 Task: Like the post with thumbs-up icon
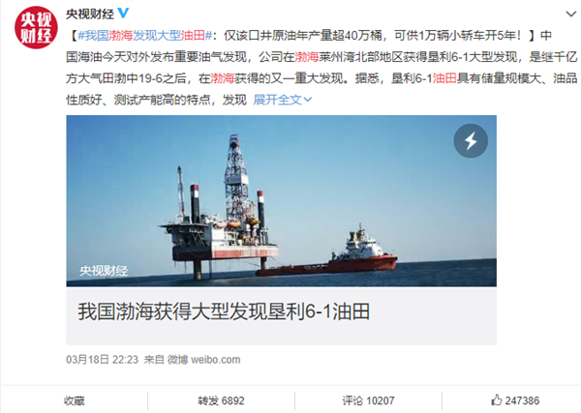point(496,399)
